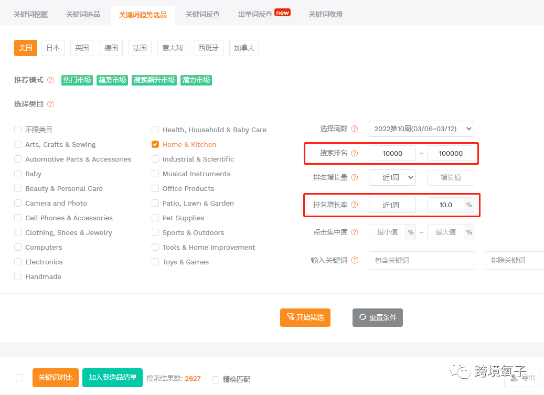Open help icon next to 选择类目
This screenshot has width=544, height=395.
(x=51, y=104)
